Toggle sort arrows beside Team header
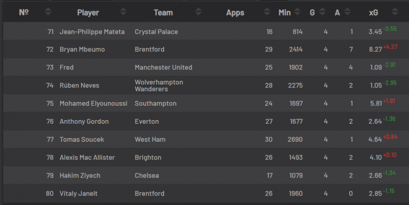The height and width of the screenshot is (205, 409). [x=198, y=12]
